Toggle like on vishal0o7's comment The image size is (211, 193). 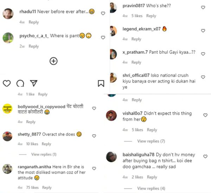pyautogui.click(x=205, y=115)
